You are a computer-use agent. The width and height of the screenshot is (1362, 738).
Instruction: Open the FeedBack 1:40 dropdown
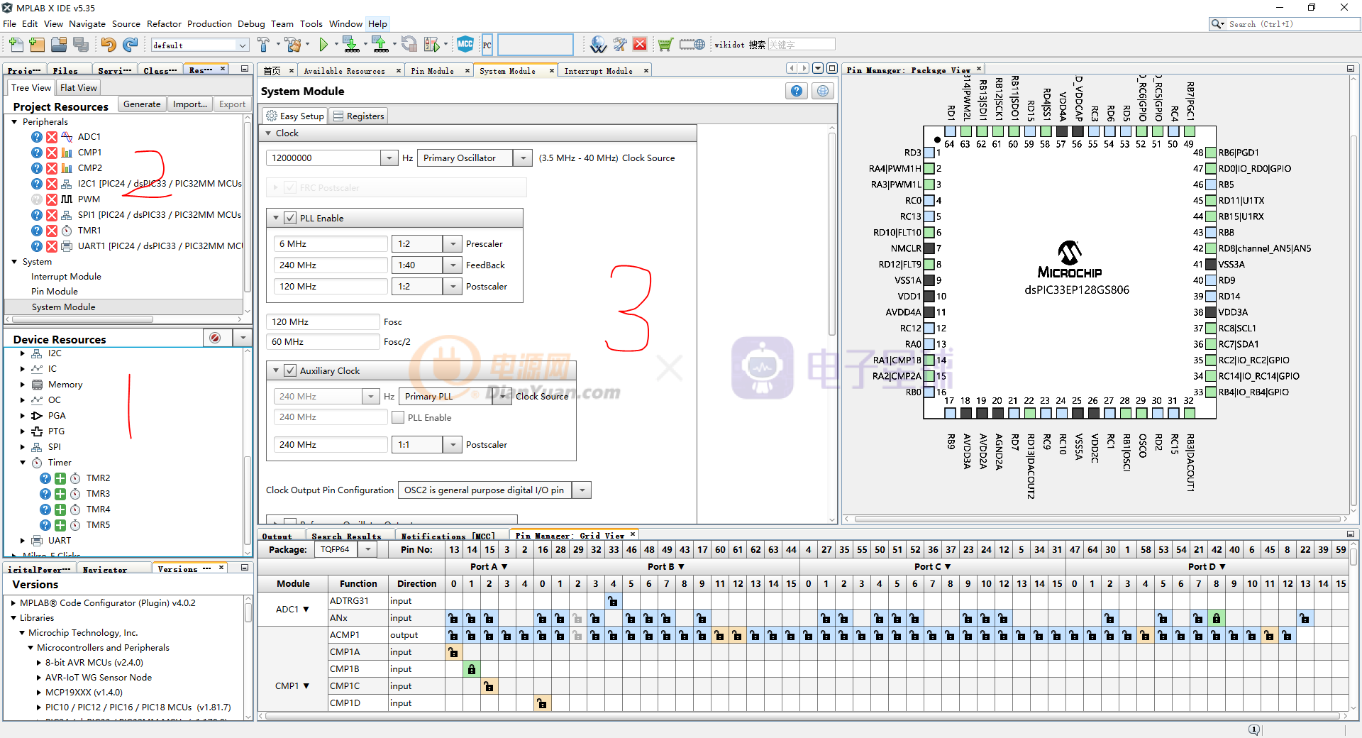click(453, 265)
